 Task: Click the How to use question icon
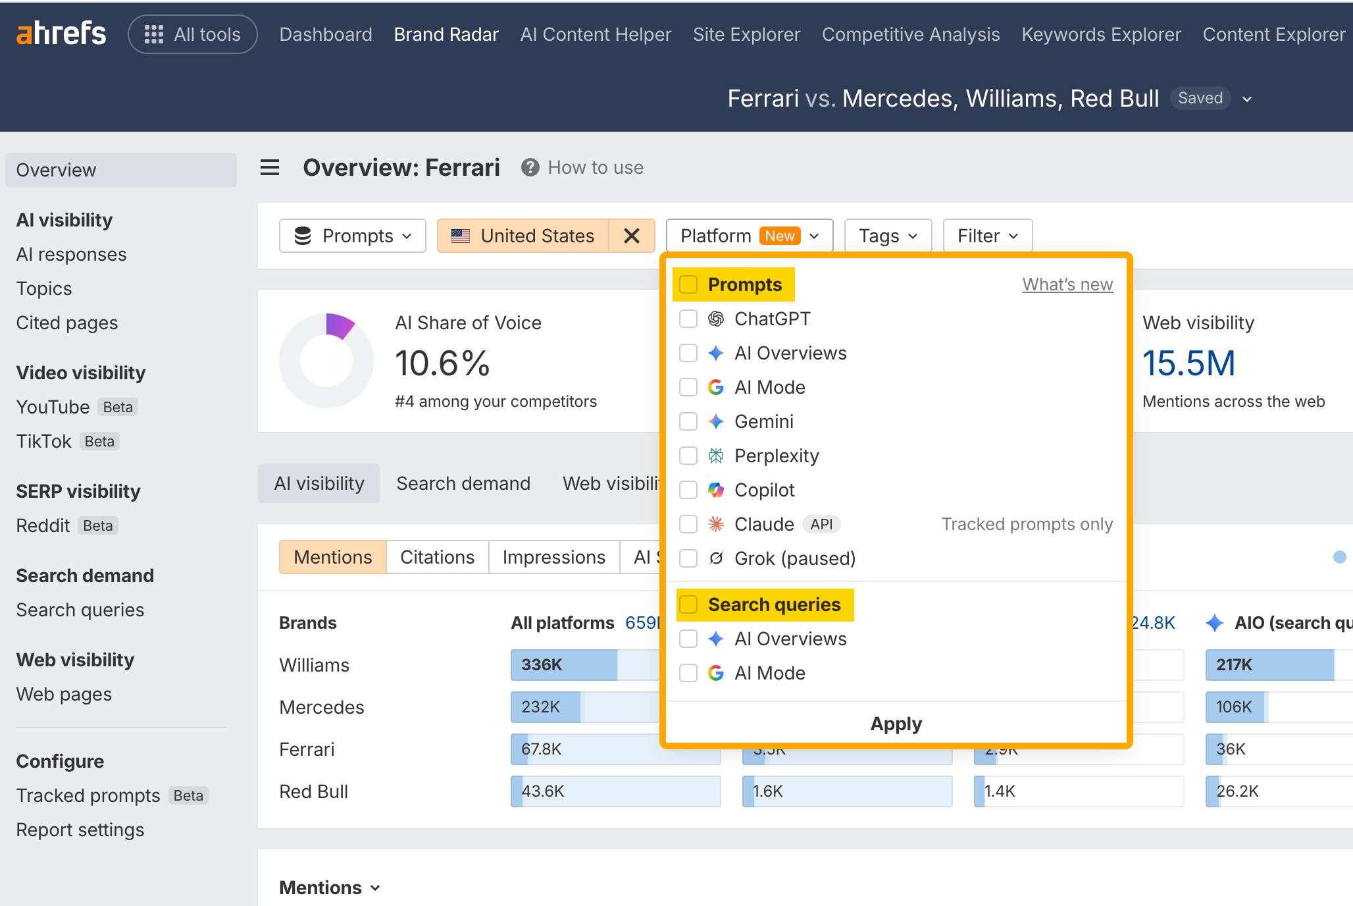pyautogui.click(x=530, y=167)
